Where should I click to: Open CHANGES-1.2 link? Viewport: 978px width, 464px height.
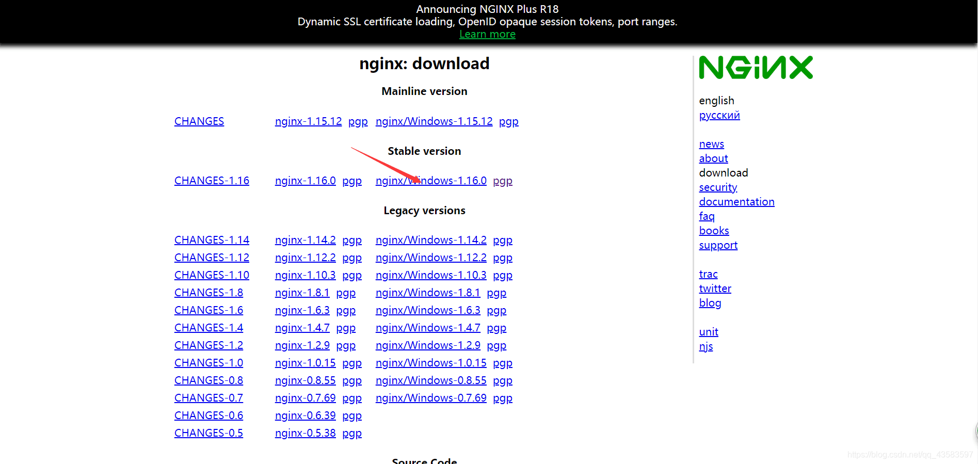coord(209,345)
